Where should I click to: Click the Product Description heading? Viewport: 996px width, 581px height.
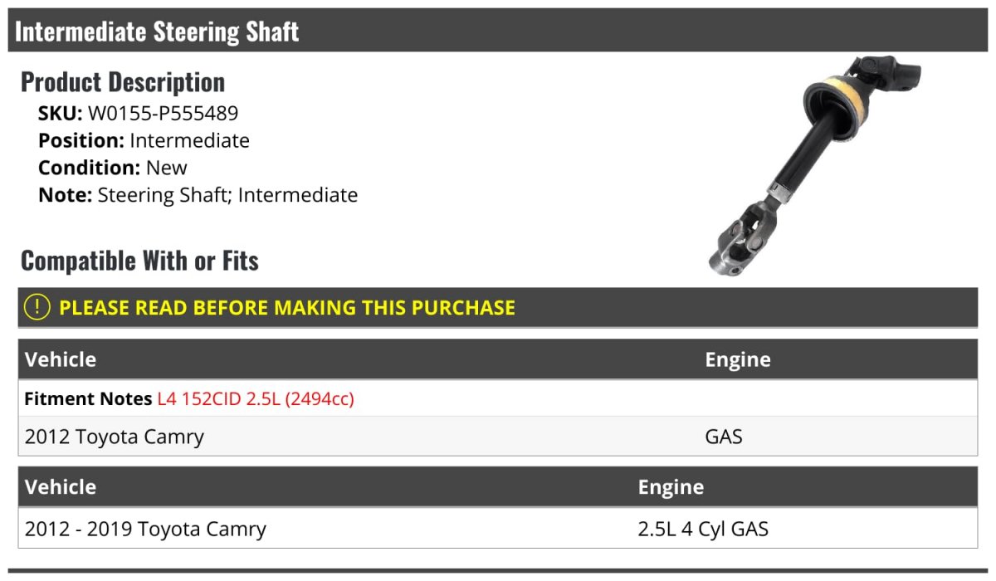click(x=123, y=81)
